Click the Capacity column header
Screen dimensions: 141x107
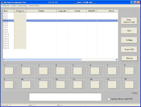point(62,11)
